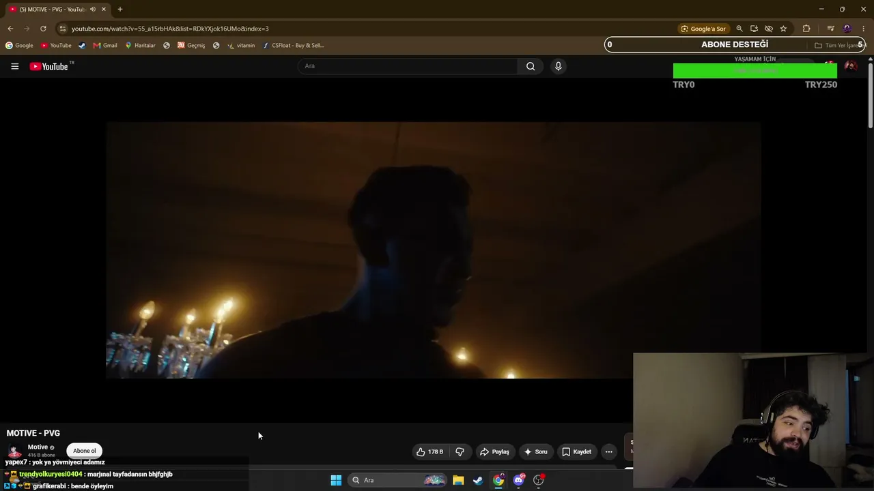Open Chrome media controls icon
The image size is (874, 491).
point(830,29)
